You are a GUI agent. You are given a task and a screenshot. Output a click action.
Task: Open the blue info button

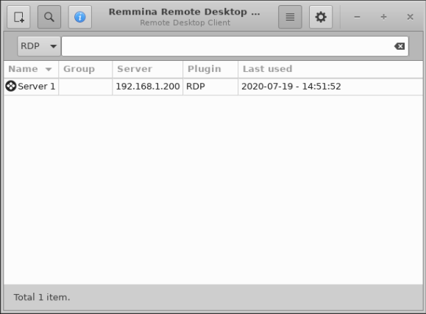pos(80,17)
